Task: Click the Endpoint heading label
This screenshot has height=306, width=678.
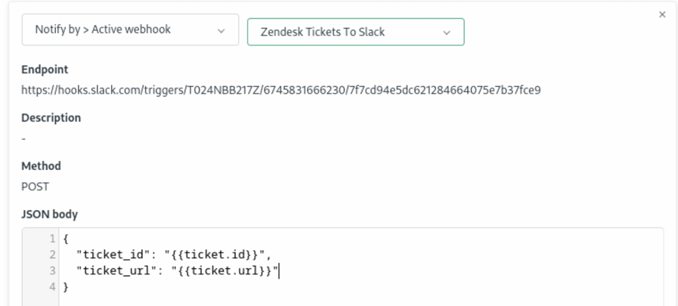Action: click(x=45, y=70)
